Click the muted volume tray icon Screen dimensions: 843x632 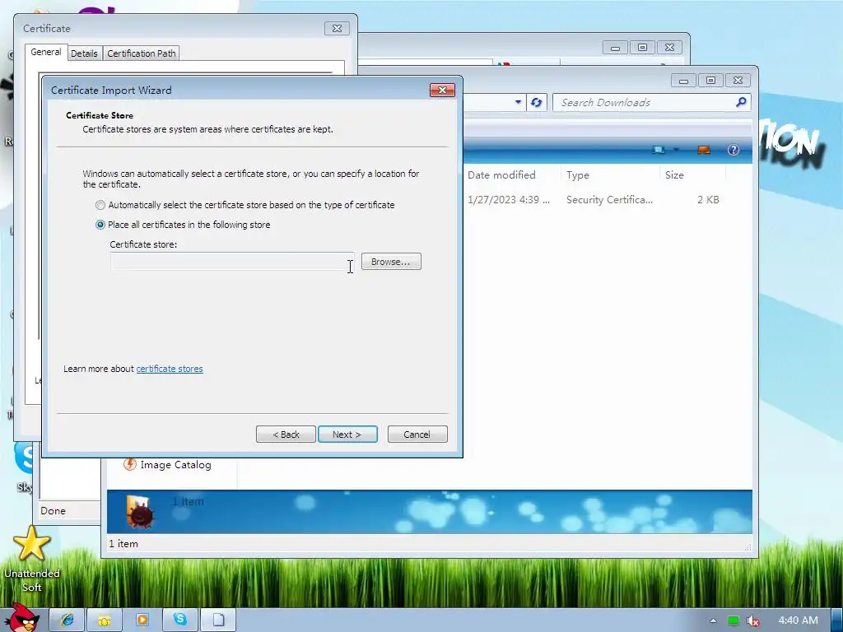[753, 620]
